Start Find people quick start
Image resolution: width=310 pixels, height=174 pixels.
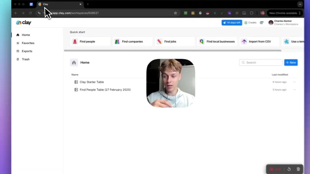(90, 41)
